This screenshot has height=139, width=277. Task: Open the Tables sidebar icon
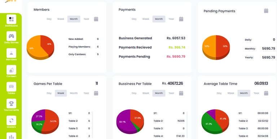[x=11, y=87]
